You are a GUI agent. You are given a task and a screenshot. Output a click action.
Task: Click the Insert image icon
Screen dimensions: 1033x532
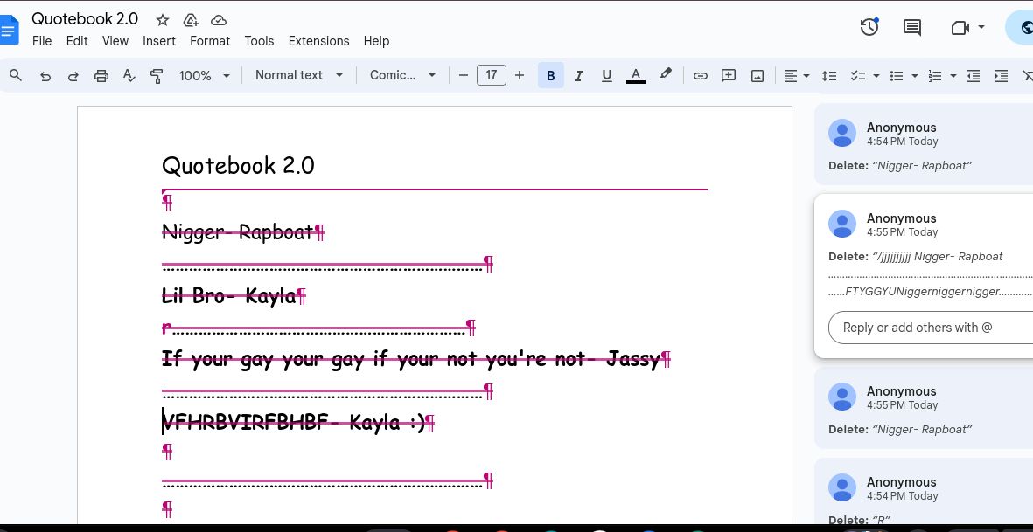tap(757, 76)
